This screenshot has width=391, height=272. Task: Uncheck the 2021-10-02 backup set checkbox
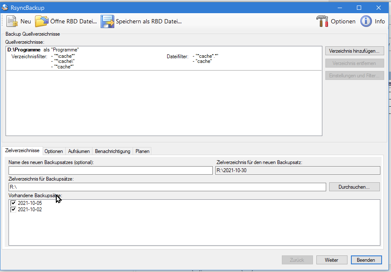[13, 210]
